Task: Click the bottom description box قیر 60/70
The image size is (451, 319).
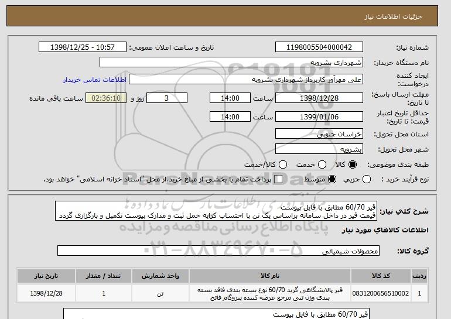Action: tap(216, 314)
